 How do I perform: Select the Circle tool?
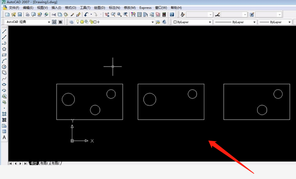pos(4,67)
